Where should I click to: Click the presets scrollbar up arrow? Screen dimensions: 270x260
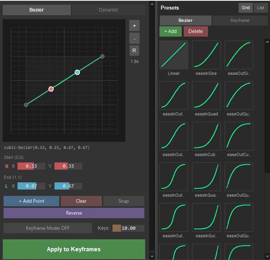coord(267,41)
